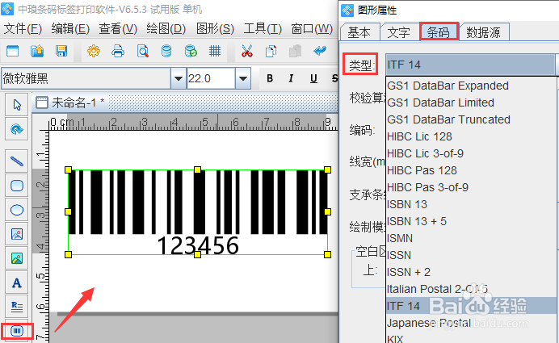This screenshot has height=343, width=559.
Task: Open the 图形(S) menu
Action: [215, 29]
